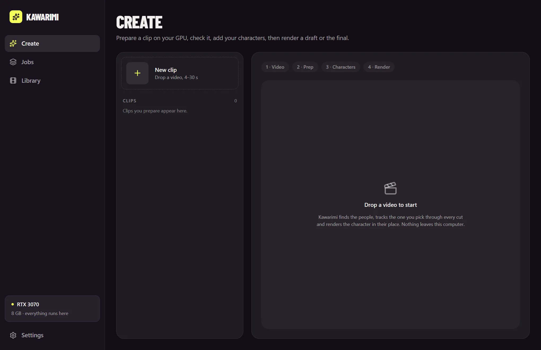541x350 pixels.
Task: Click the 'Drop a video, 4–30 s' hint
Action: [176, 77]
